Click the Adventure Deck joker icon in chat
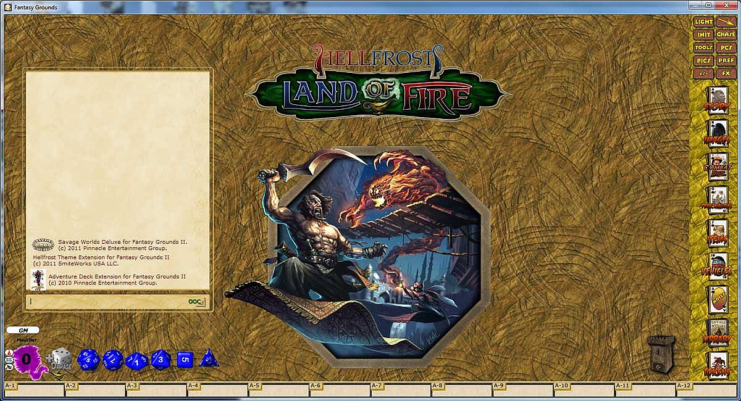Image resolution: width=741 pixels, height=401 pixels. click(38, 279)
